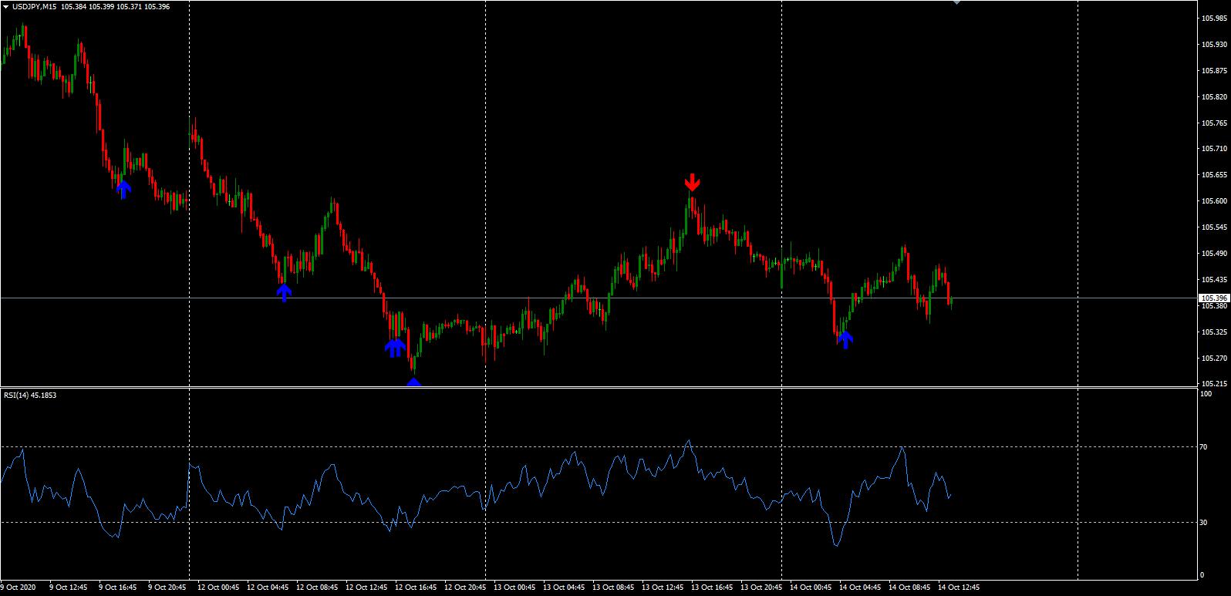Click the 12 Oct 08:45 time axis label

pyautogui.click(x=316, y=588)
